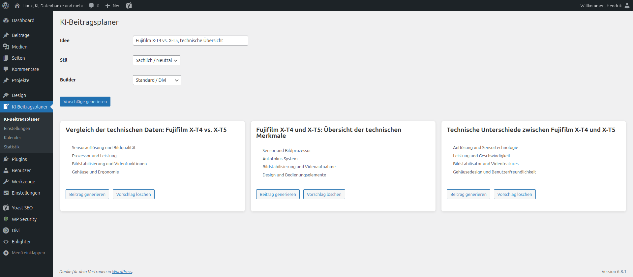633x277 pixels.
Task: Click the Plugins plug icon
Action: (x=6, y=159)
